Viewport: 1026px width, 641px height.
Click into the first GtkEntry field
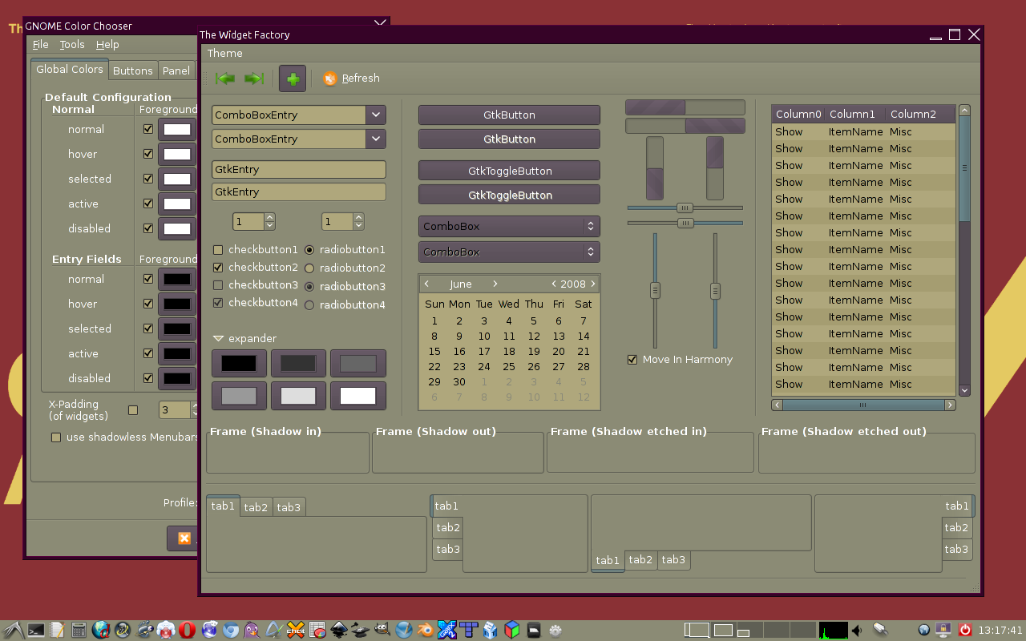click(x=299, y=169)
